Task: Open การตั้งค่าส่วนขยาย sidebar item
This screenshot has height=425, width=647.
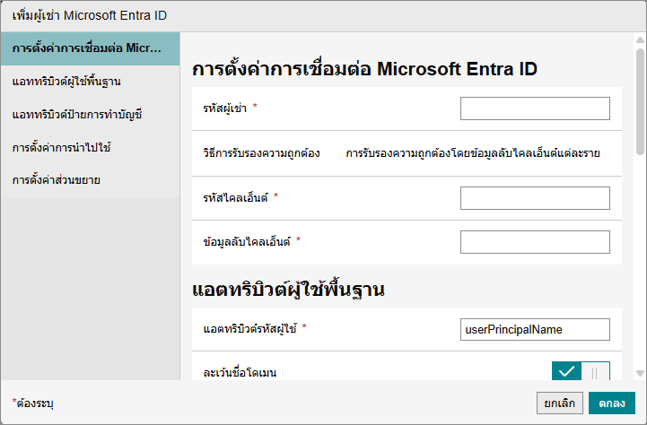Action: tap(90, 180)
